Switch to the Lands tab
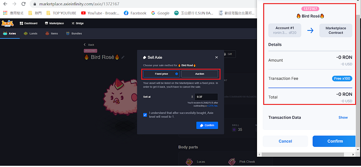Image resolution: width=361 pixels, height=167 pixels. [31, 33]
